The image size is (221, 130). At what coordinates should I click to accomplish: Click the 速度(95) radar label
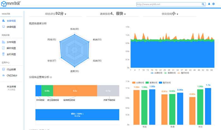coord(74,71)
